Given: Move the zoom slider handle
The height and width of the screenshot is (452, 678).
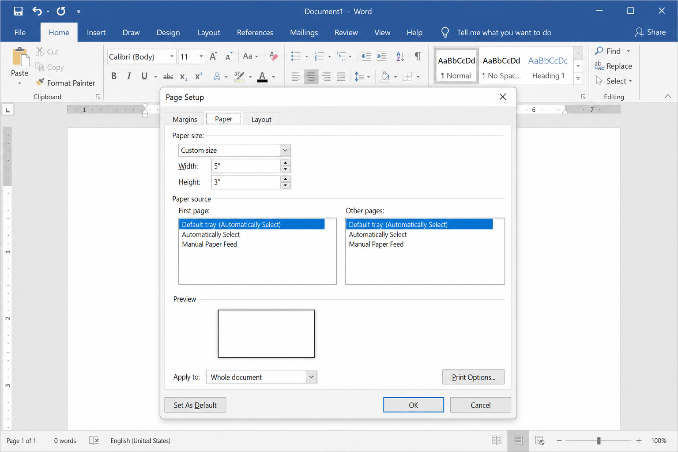Looking at the screenshot, I should click(599, 441).
